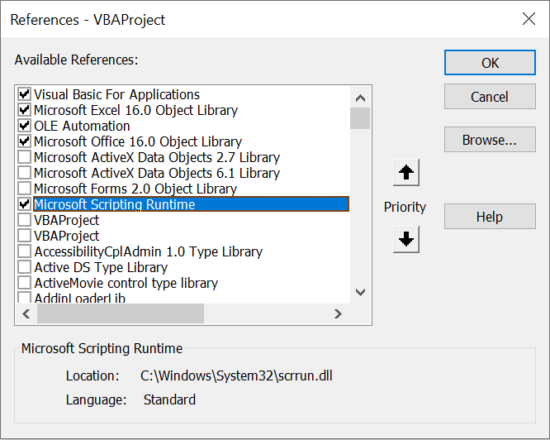Uncheck Microsoft Scripting Runtime reference
The width and height of the screenshot is (550, 440).
[x=24, y=204]
